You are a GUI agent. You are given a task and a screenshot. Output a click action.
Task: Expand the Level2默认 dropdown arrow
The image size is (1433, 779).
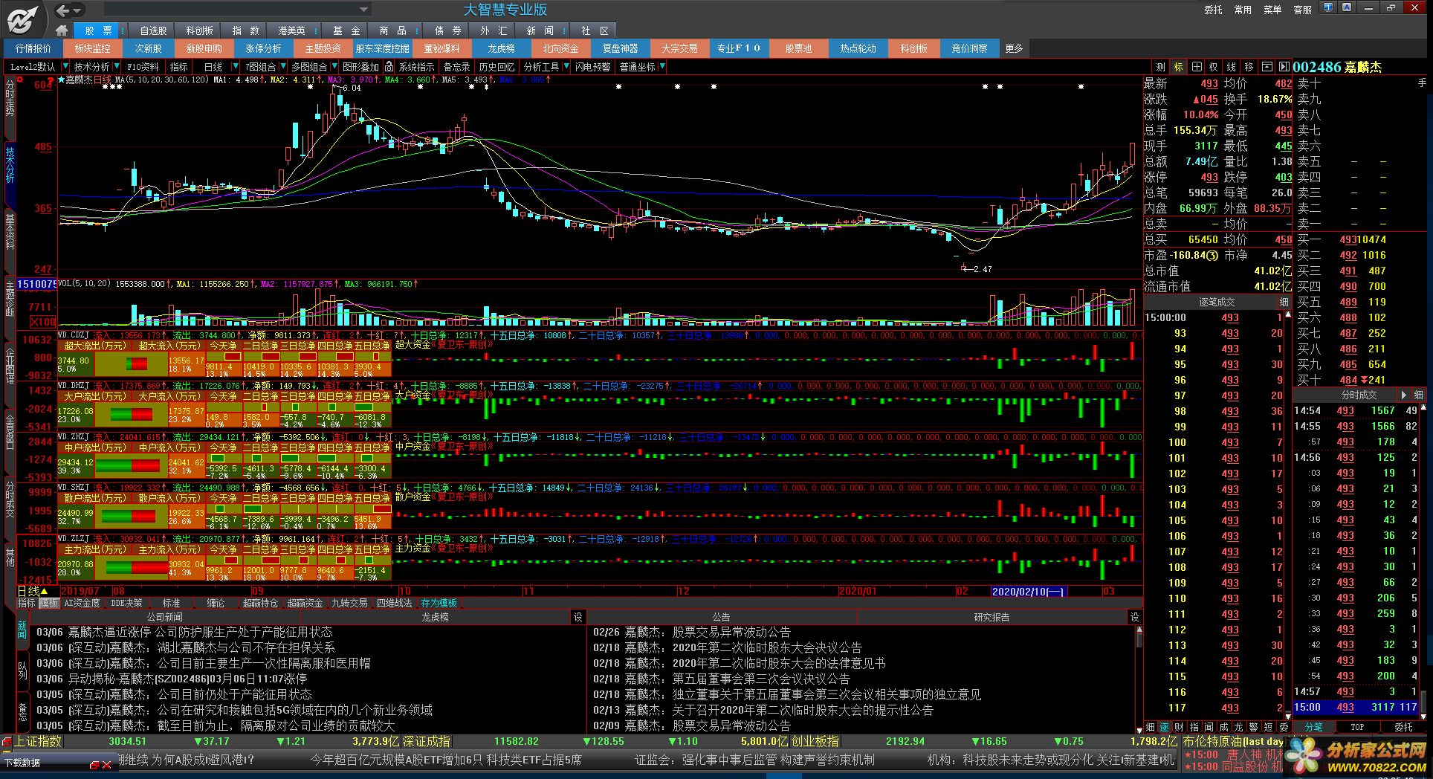click(x=64, y=67)
